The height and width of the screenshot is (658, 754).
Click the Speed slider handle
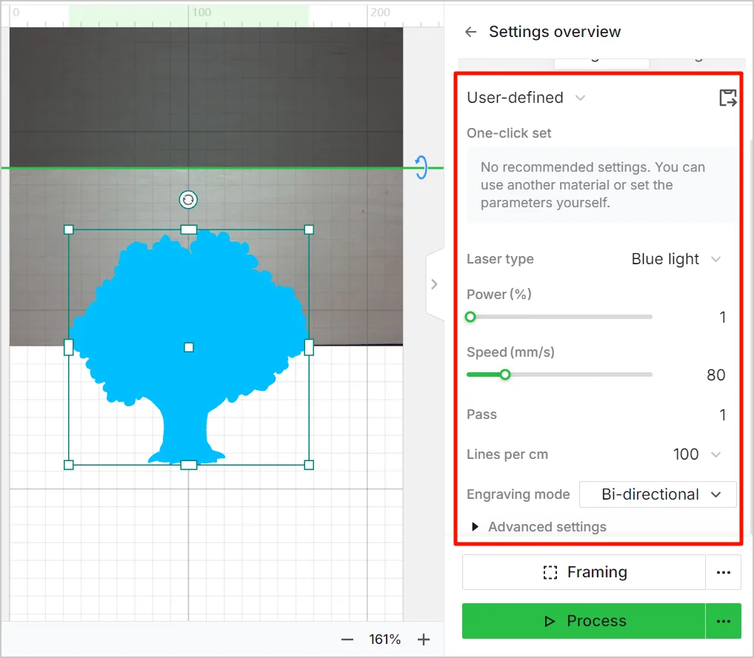(x=505, y=375)
